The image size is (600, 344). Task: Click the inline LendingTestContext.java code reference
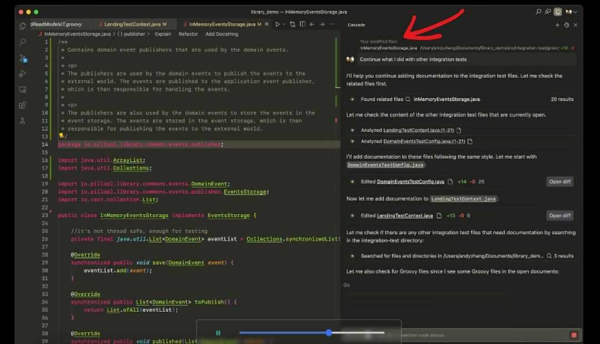pos(463,199)
